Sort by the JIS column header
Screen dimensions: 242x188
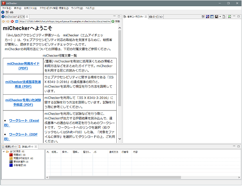click(x=100, y=152)
